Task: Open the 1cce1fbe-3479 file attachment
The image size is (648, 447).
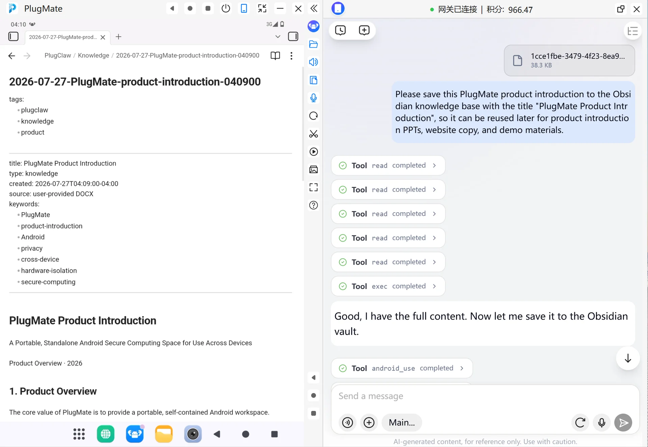Action: [569, 60]
